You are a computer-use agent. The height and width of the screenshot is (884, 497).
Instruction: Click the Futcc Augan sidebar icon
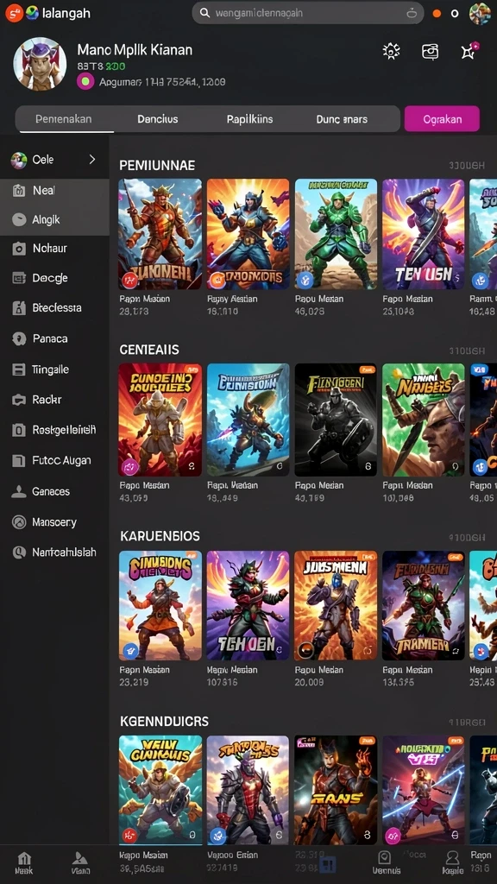pos(19,461)
